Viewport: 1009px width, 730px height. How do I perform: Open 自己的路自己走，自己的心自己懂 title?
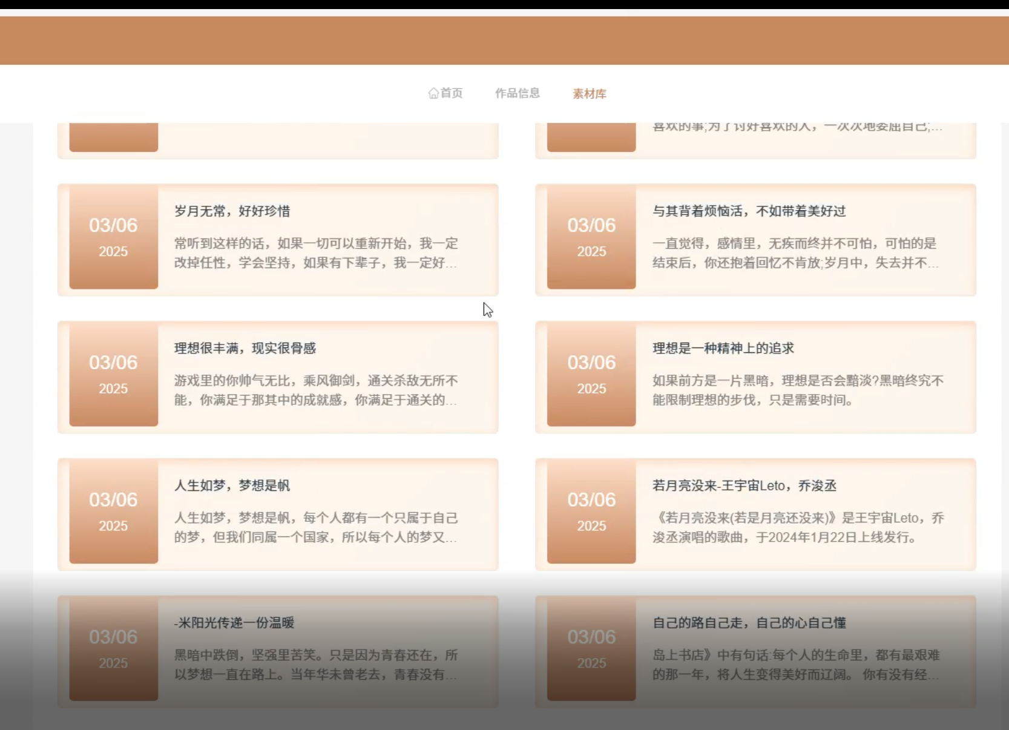tap(749, 623)
